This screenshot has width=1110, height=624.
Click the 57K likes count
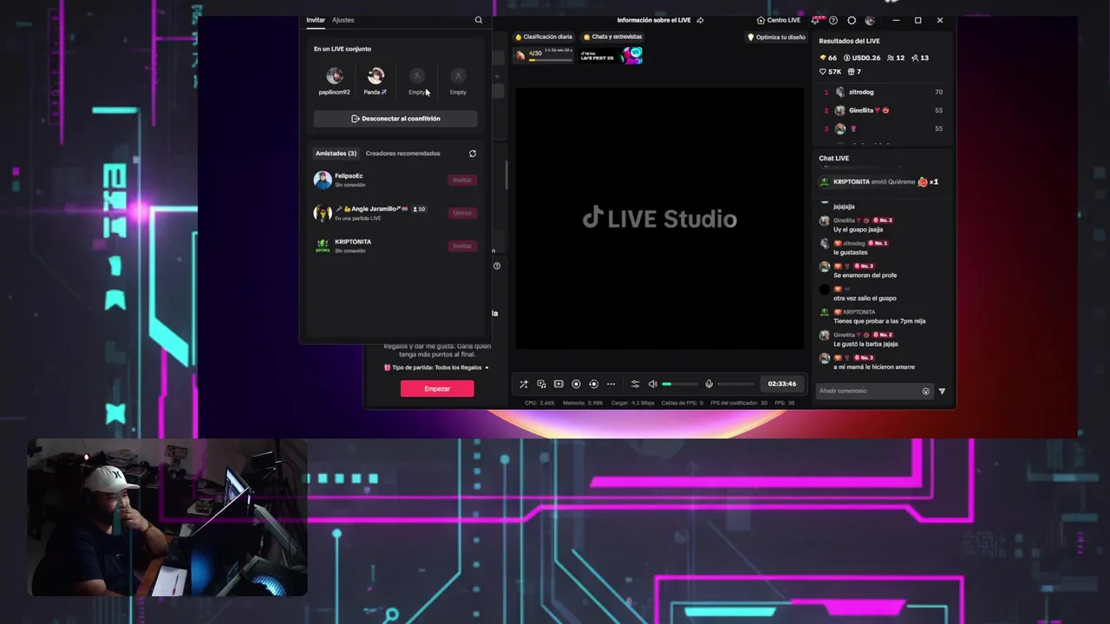pos(831,72)
